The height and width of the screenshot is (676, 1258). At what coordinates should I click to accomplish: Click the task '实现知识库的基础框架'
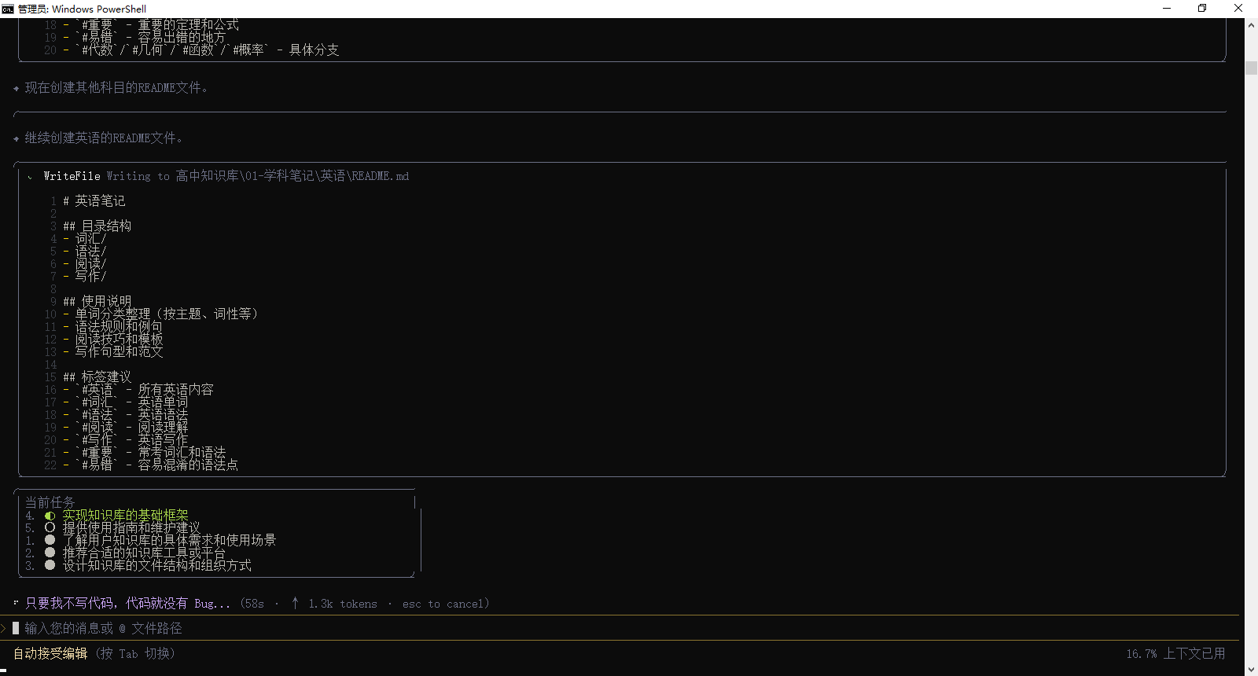(x=126, y=516)
